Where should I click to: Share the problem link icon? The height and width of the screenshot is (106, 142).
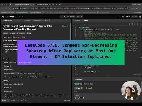pyautogui.click(x=22, y=100)
